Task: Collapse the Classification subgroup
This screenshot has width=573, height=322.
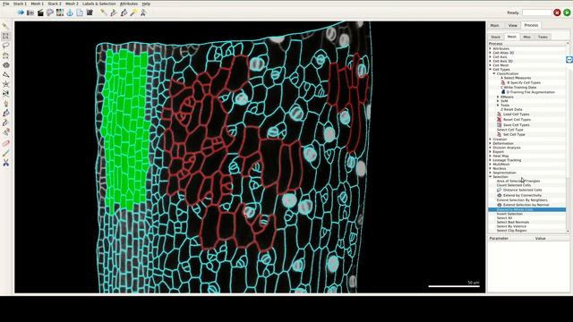Action: 494,73
